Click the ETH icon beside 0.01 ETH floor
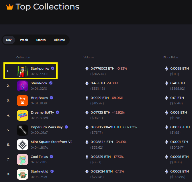Screen dimensions: 192x182 click(167, 98)
